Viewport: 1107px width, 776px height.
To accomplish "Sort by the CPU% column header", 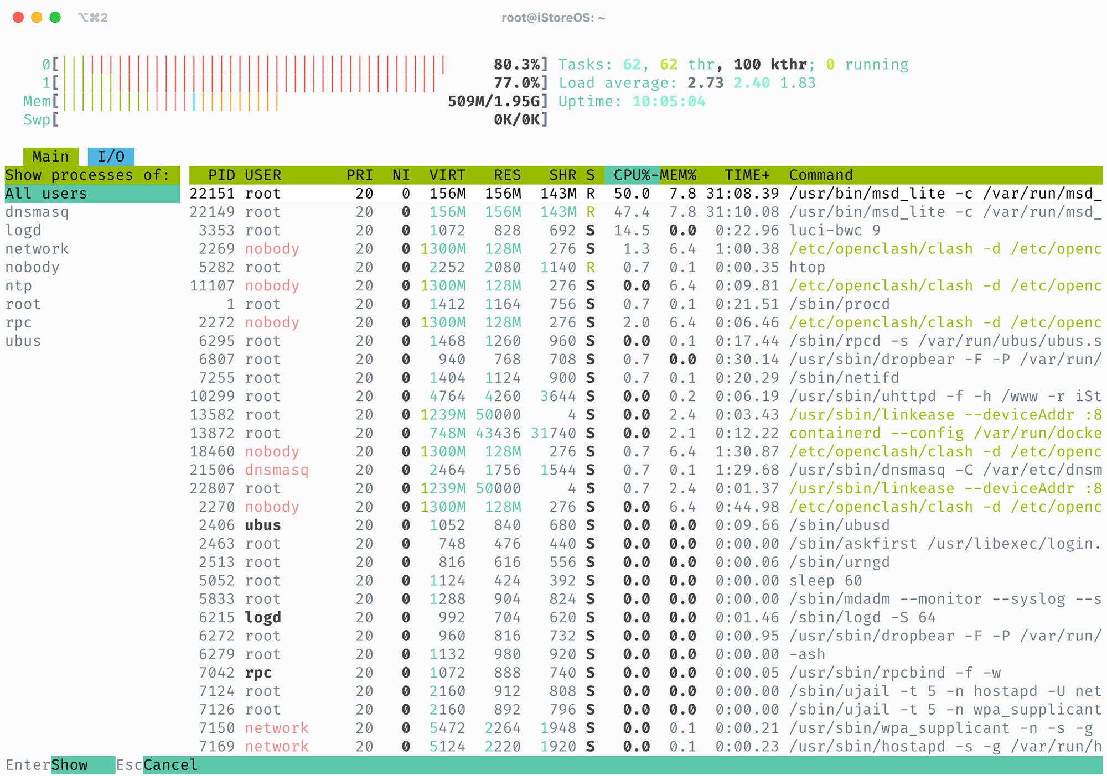I will 631,175.
